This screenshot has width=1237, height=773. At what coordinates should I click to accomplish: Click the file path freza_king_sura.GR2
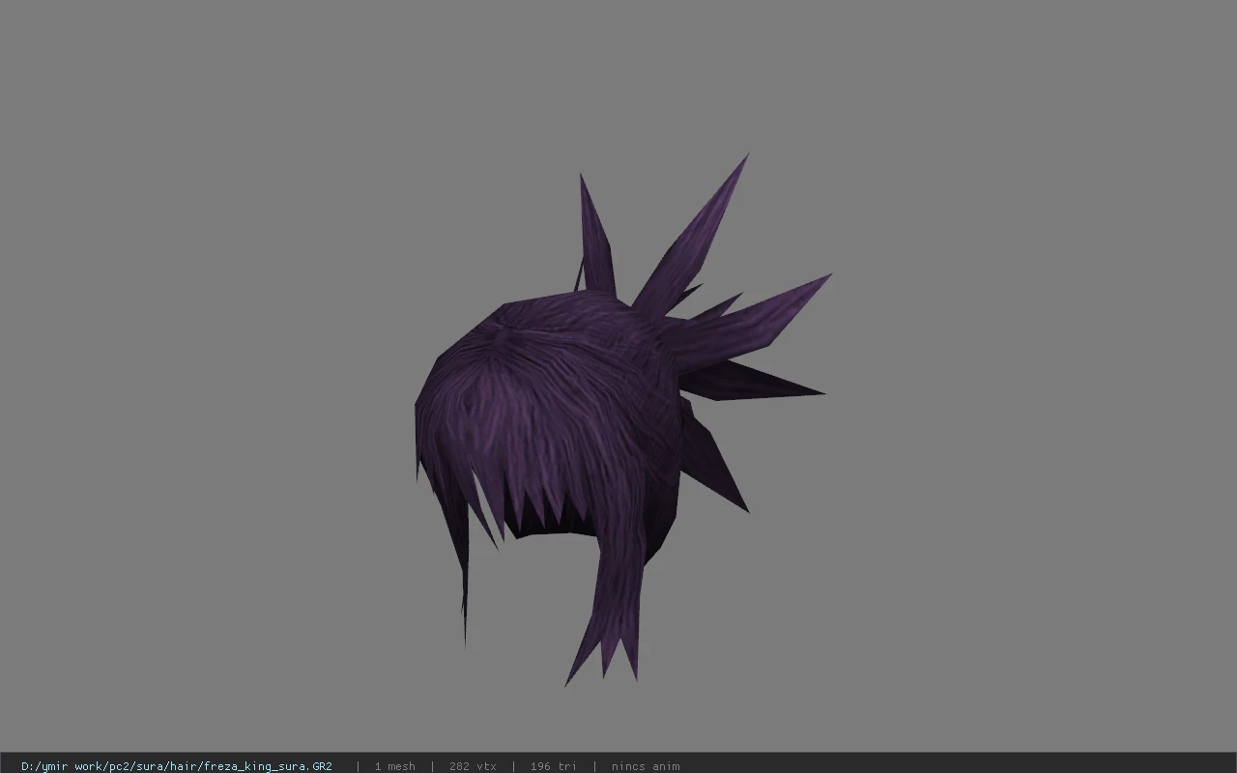click(177, 766)
